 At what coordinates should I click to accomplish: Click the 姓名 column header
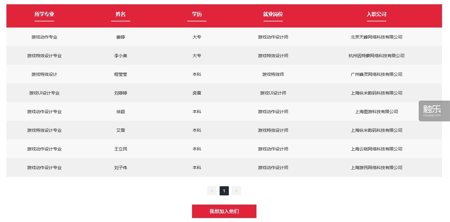pyautogui.click(x=121, y=14)
